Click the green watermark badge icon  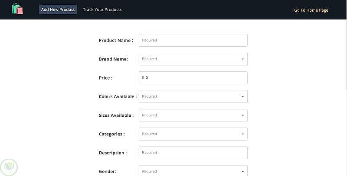pos(9,166)
